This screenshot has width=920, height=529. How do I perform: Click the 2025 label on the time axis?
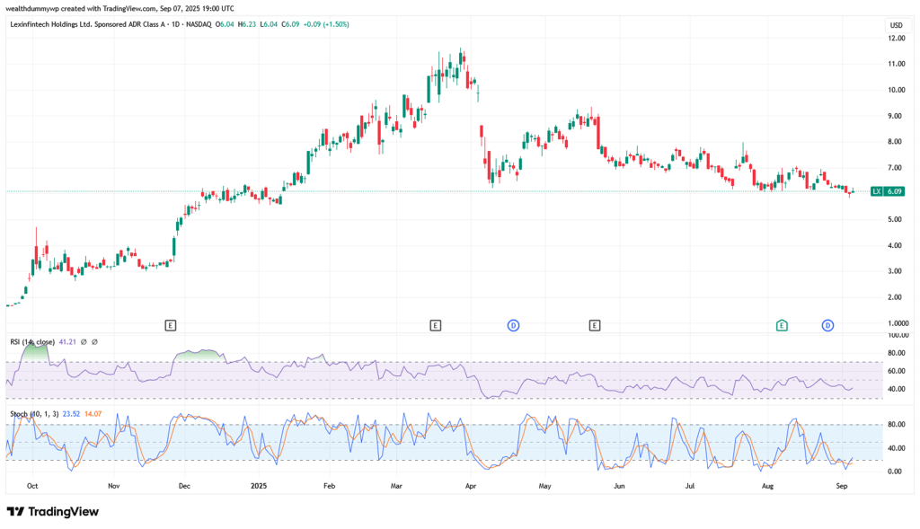coord(259,485)
